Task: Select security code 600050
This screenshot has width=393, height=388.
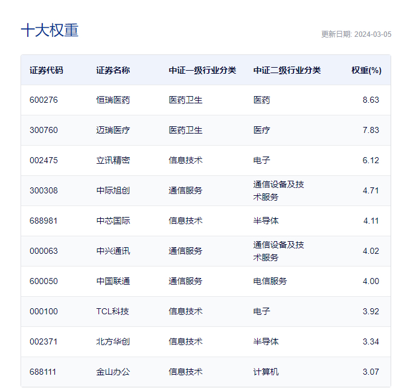Action: click(x=43, y=281)
